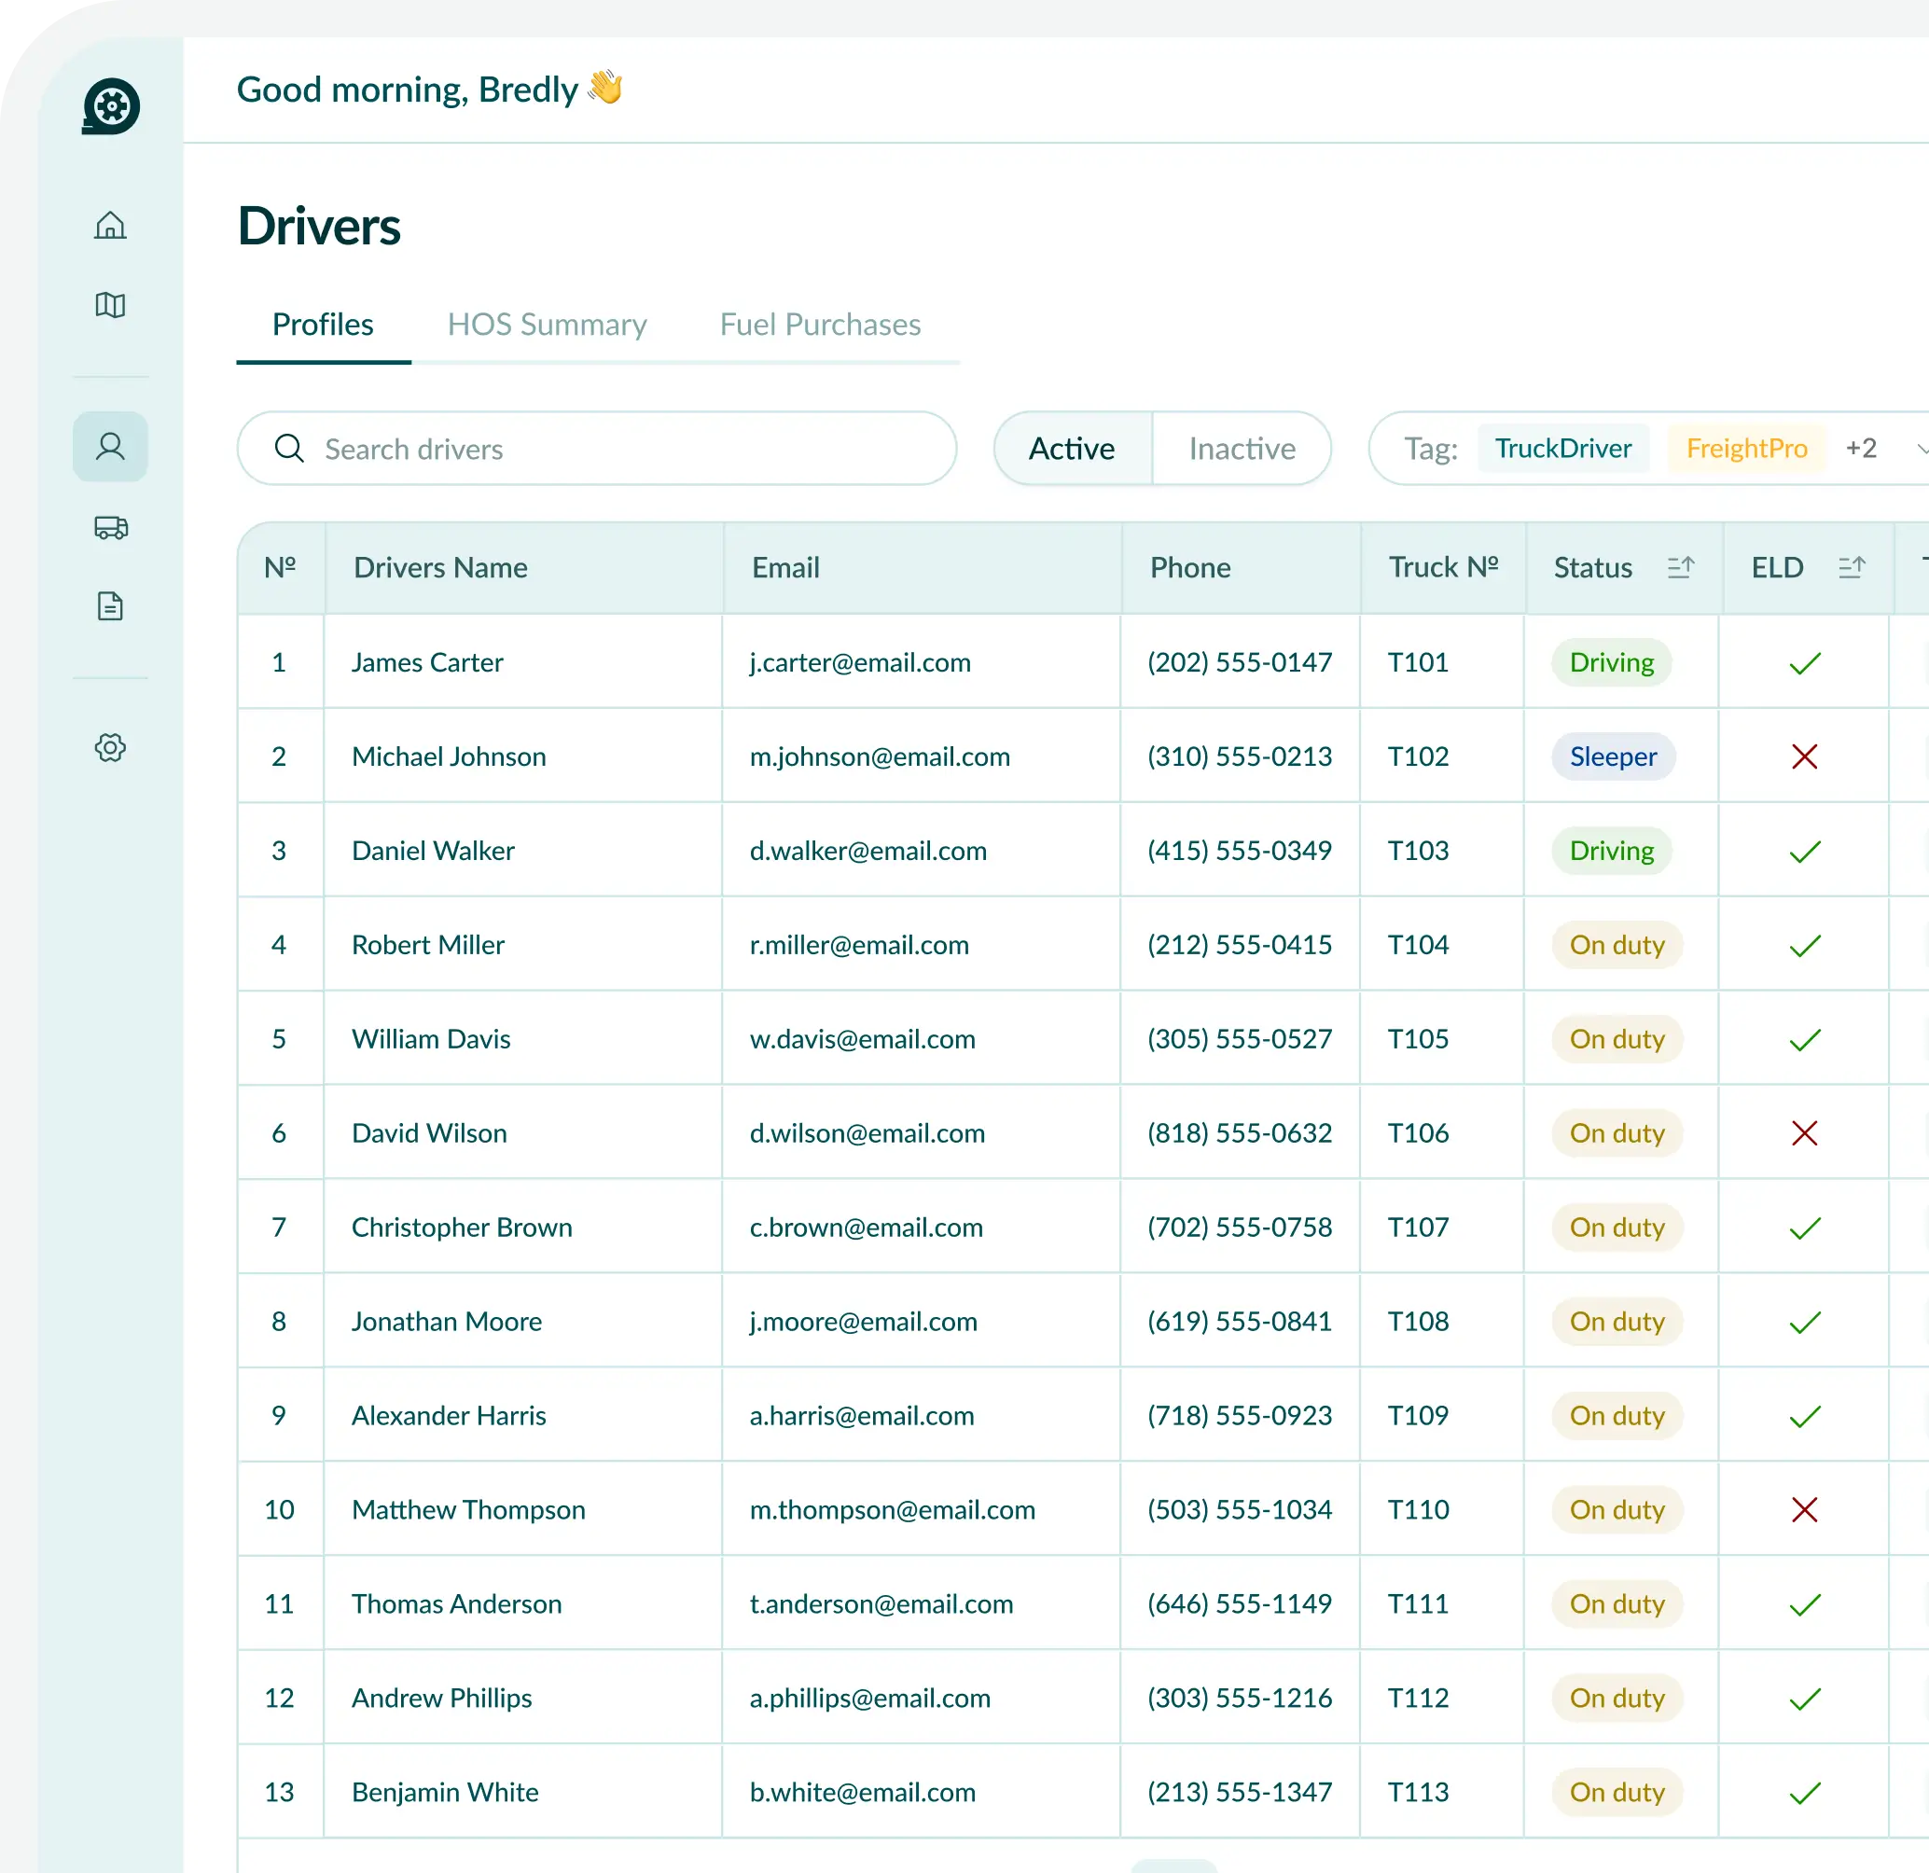Image resolution: width=1929 pixels, height=1873 pixels.
Task: Click phone (212) 555-0415
Action: coord(1240,946)
